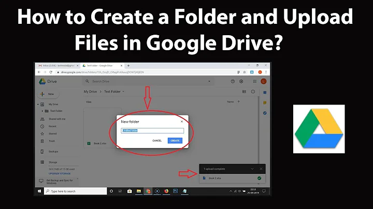The width and height of the screenshot is (373, 209).
Task: Open Drive settings gear icon
Action: coord(241,81)
